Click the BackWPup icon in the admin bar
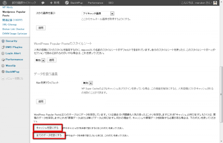Image resolution: width=223 pixels, height=143 pixels. point(67,3)
